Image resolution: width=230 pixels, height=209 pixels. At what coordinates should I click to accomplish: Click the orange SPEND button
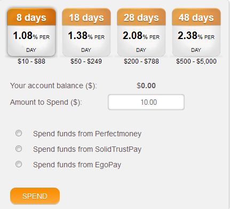35,196
